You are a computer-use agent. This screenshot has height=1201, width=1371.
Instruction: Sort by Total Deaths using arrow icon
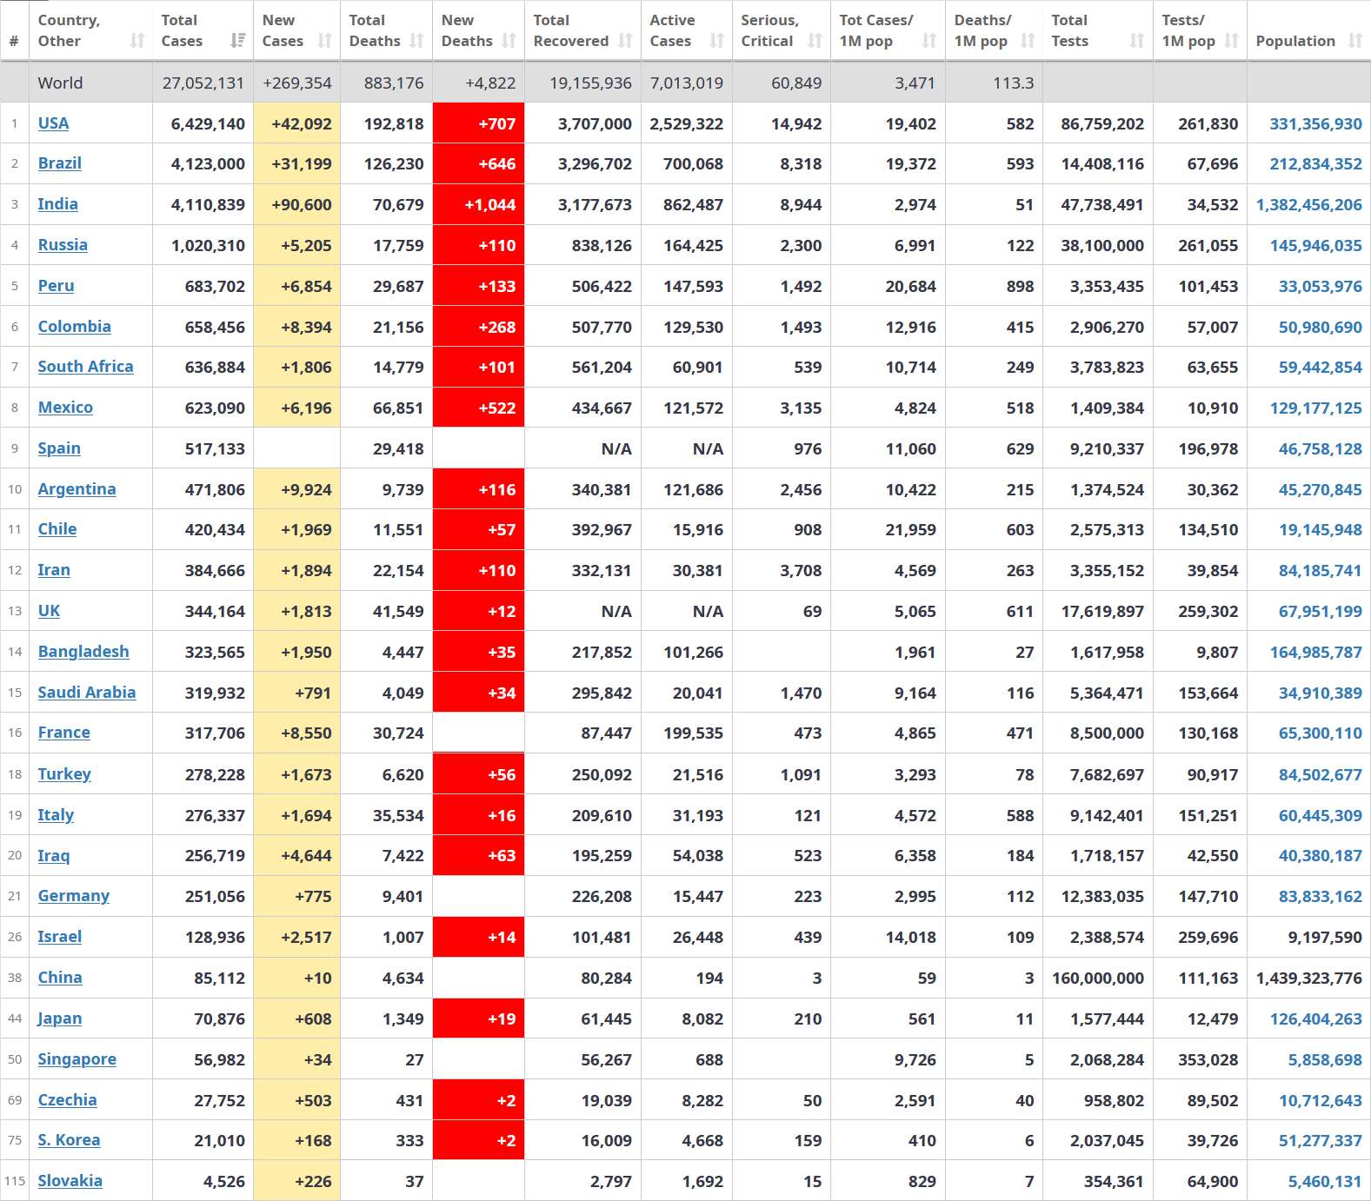(x=416, y=41)
